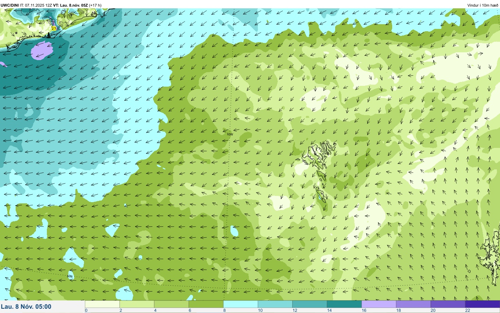Click the legend value '12'
The image size is (500, 313).
click(295, 310)
